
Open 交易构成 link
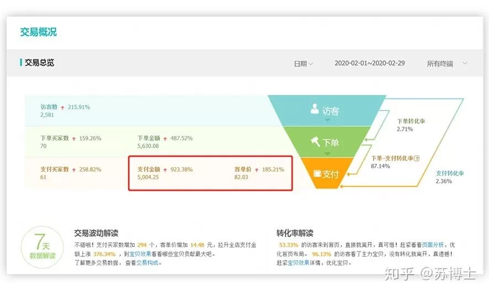(x=147, y=262)
